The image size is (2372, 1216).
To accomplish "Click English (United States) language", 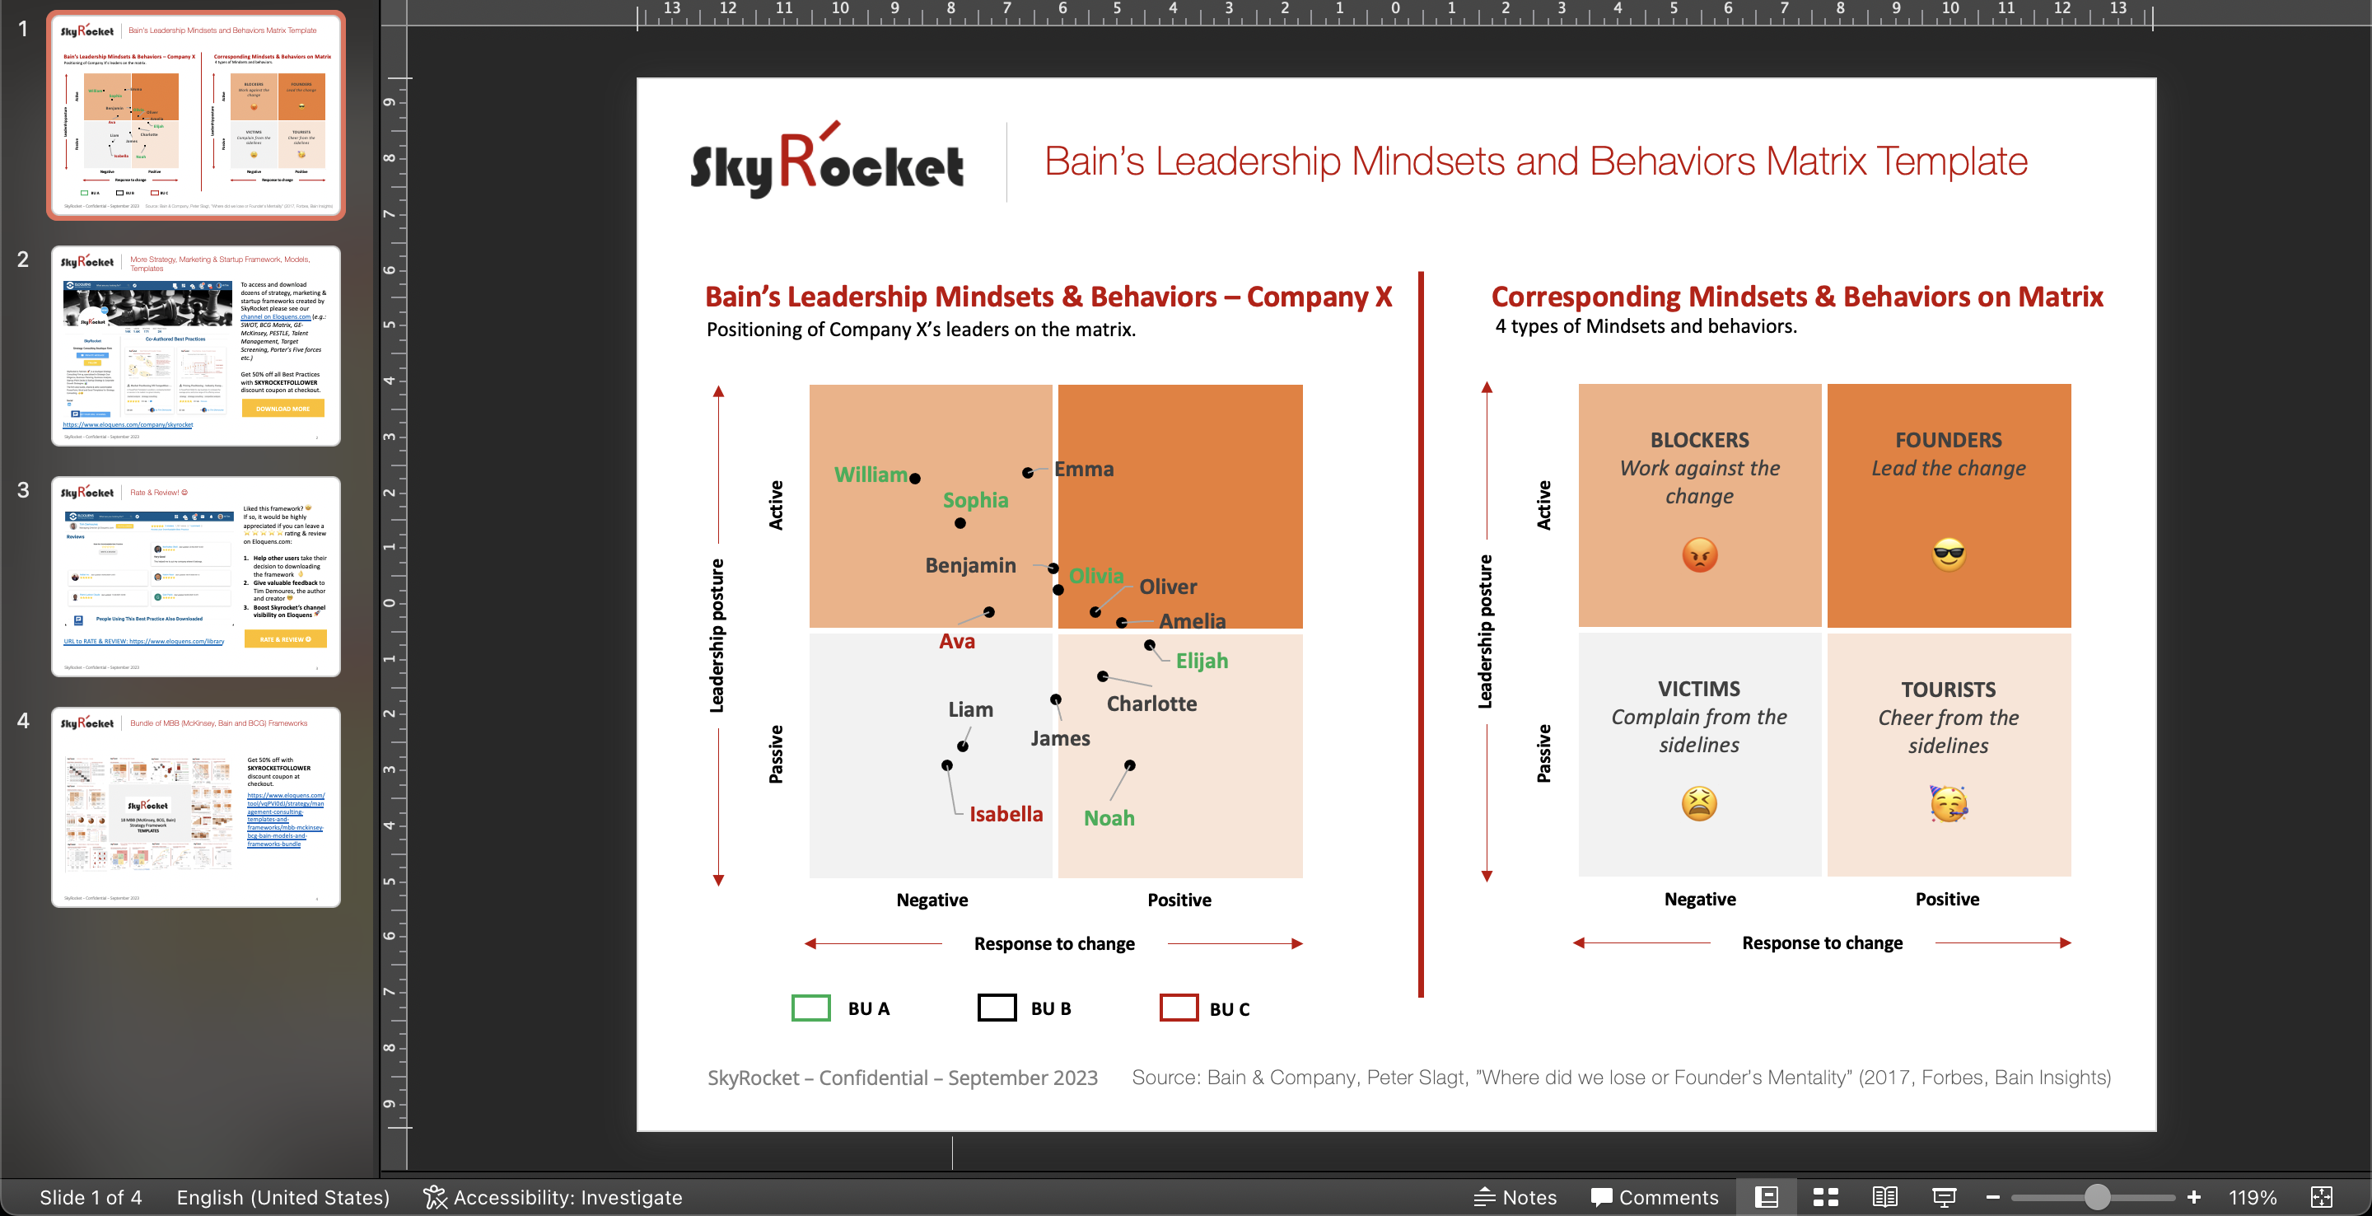I will click(282, 1197).
